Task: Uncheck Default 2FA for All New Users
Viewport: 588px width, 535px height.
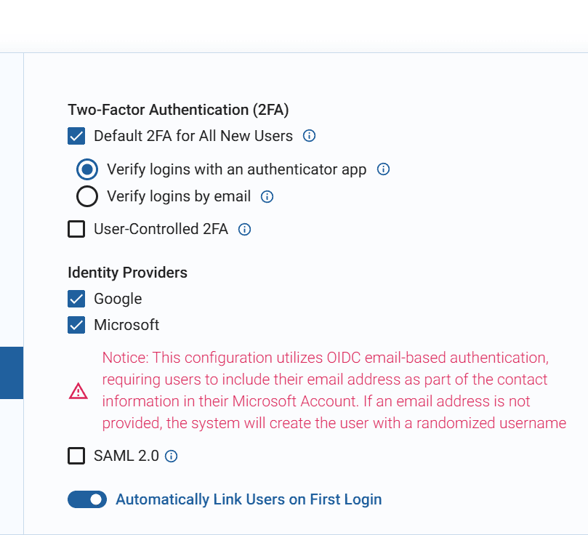Action: click(x=76, y=136)
